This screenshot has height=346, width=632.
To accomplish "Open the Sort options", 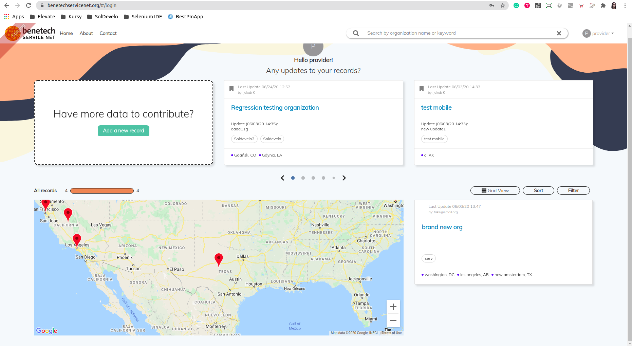I will [538, 190].
